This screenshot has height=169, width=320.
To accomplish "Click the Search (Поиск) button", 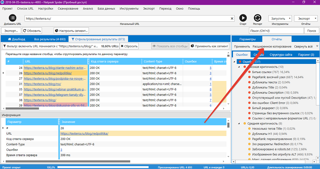I will (311, 31).
